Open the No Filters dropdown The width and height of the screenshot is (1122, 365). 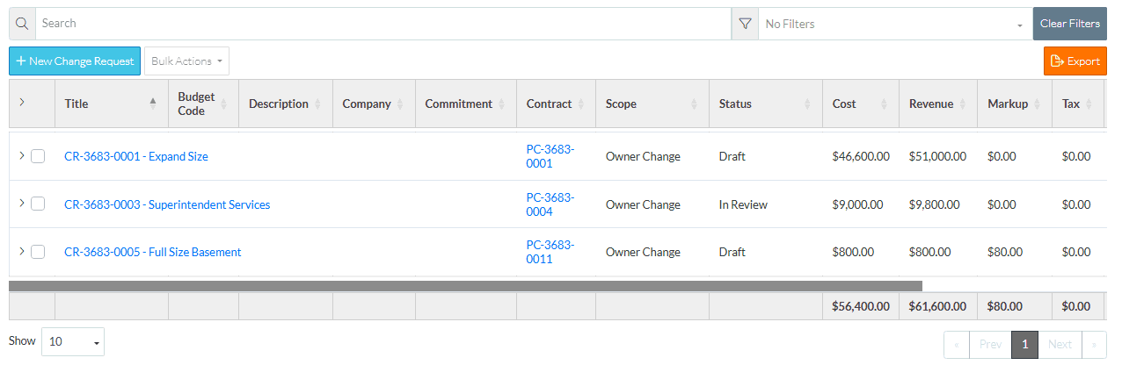[x=894, y=24]
